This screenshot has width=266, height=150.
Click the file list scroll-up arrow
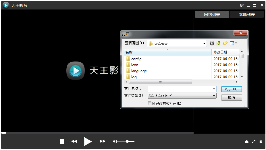pyautogui.click(x=242, y=51)
